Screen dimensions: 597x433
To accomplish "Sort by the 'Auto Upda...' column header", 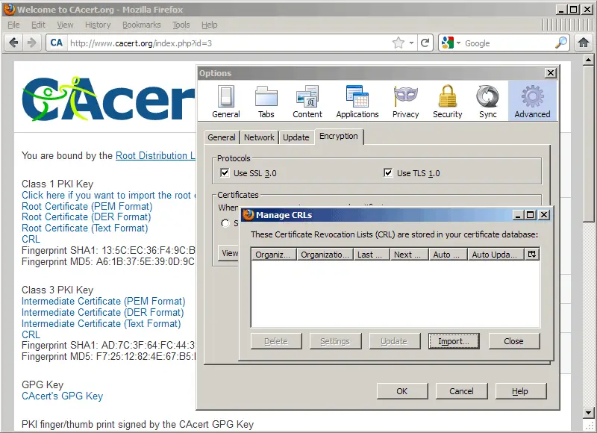I will (x=496, y=255).
